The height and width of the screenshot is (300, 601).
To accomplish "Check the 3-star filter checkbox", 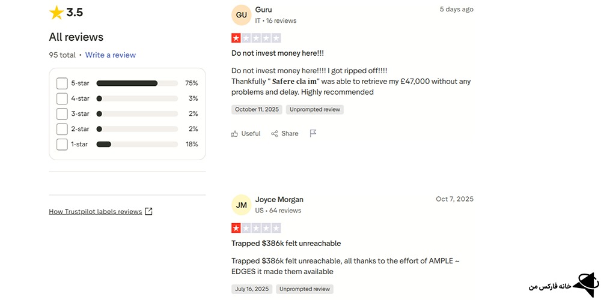I will point(62,114).
